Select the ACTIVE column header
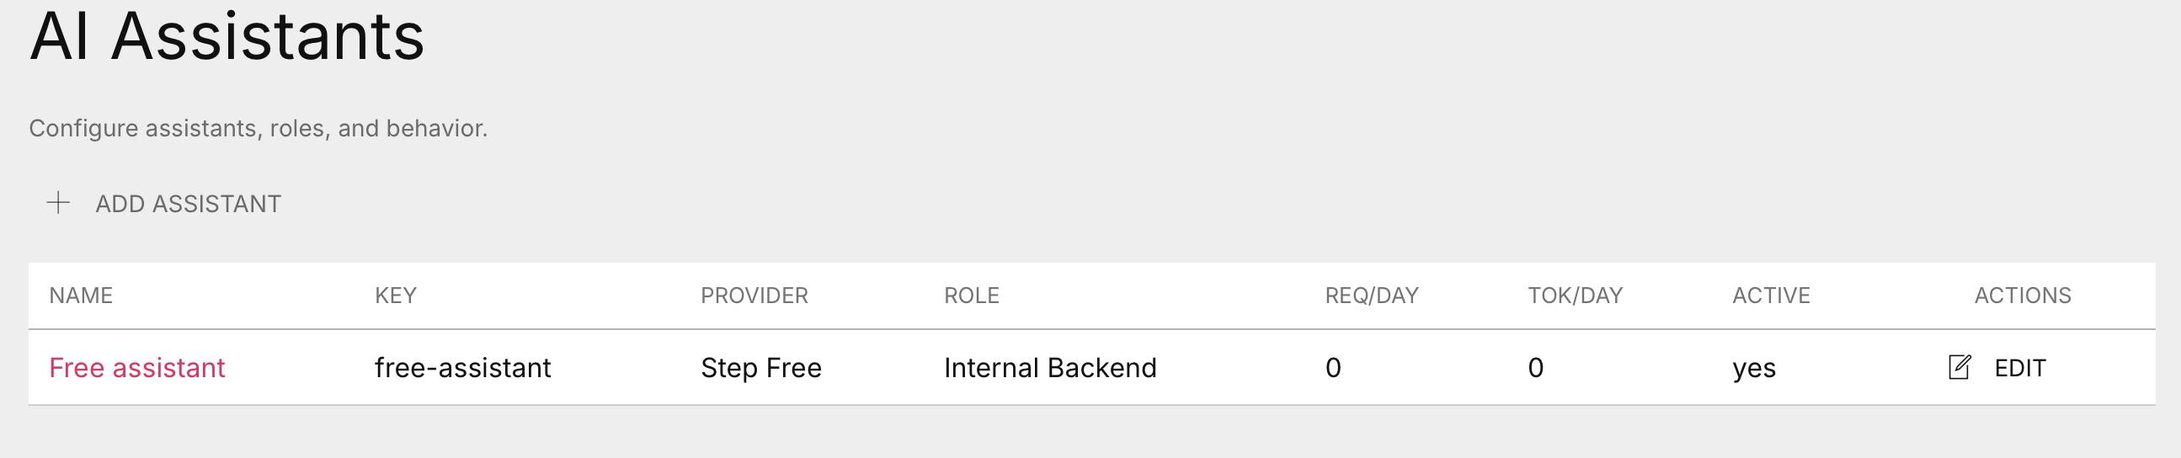The image size is (2181, 458). [x=1771, y=296]
